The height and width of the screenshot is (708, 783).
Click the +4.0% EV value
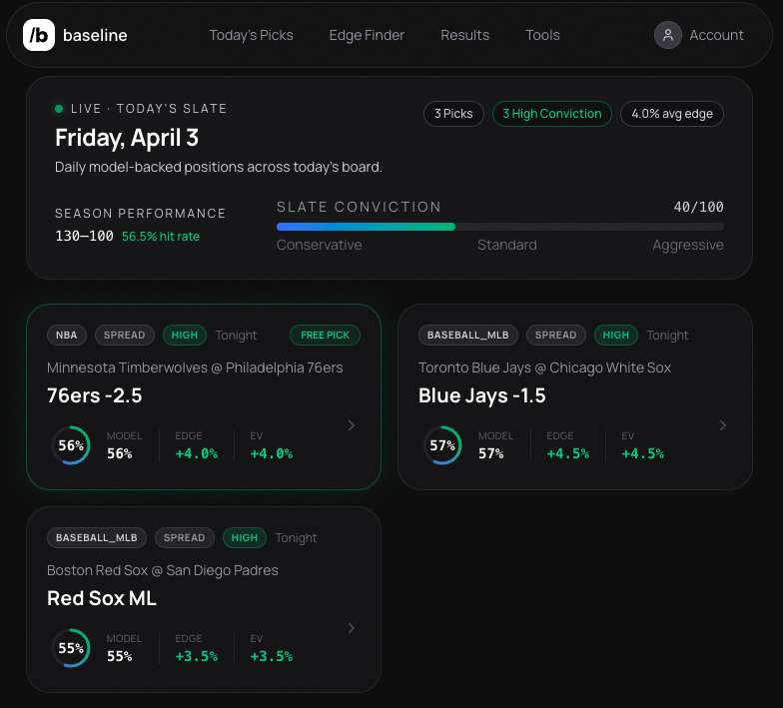(272, 453)
